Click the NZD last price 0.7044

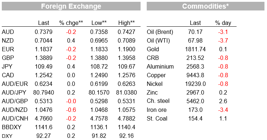[x=43, y=40]
